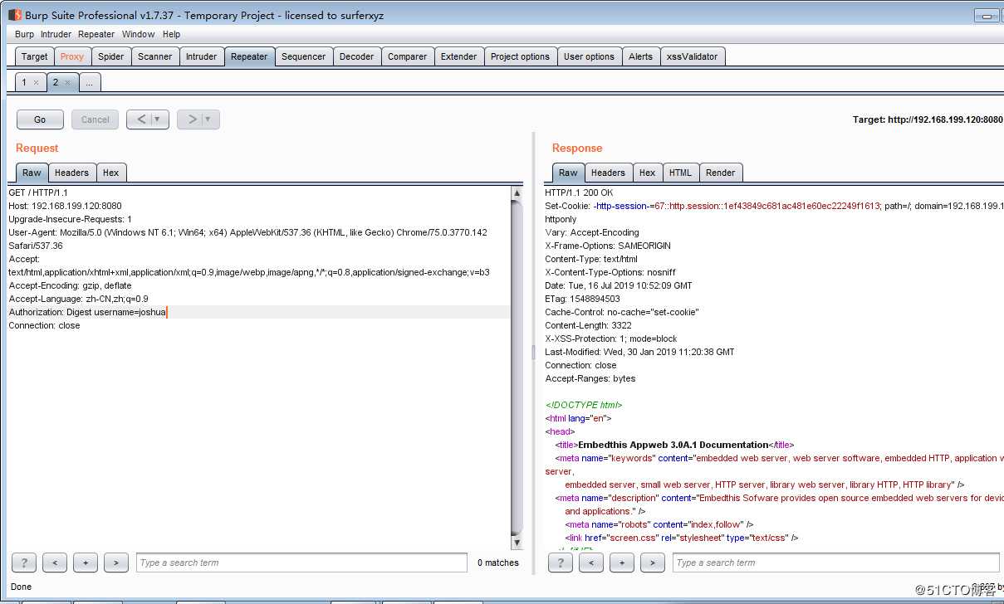This screenshot has width=1004, height=604.
Task: Click the Target: http://192.168.199.120:8080 label
Action: point(928,119)
